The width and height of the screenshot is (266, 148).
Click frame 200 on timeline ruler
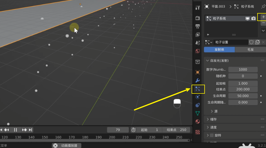tap(112, 137)
